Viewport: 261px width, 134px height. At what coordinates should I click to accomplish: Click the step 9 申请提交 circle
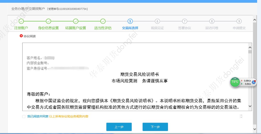(x=239, y=21)
